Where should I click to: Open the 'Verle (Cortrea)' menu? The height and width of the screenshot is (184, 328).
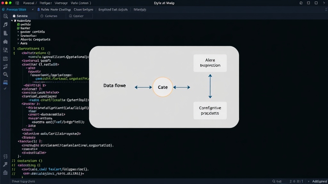coord(81,3)
